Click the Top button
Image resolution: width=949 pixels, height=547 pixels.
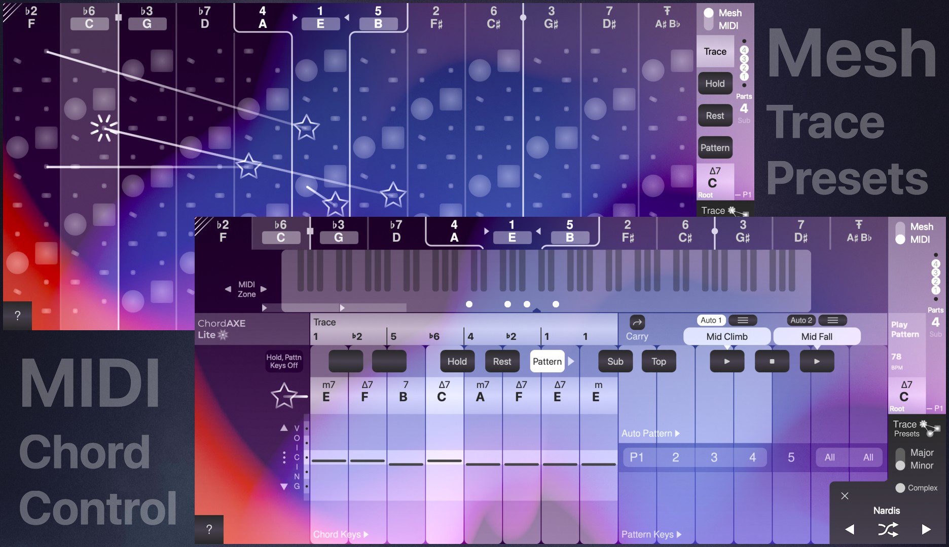pyautogui.click(x=659, y=361)
